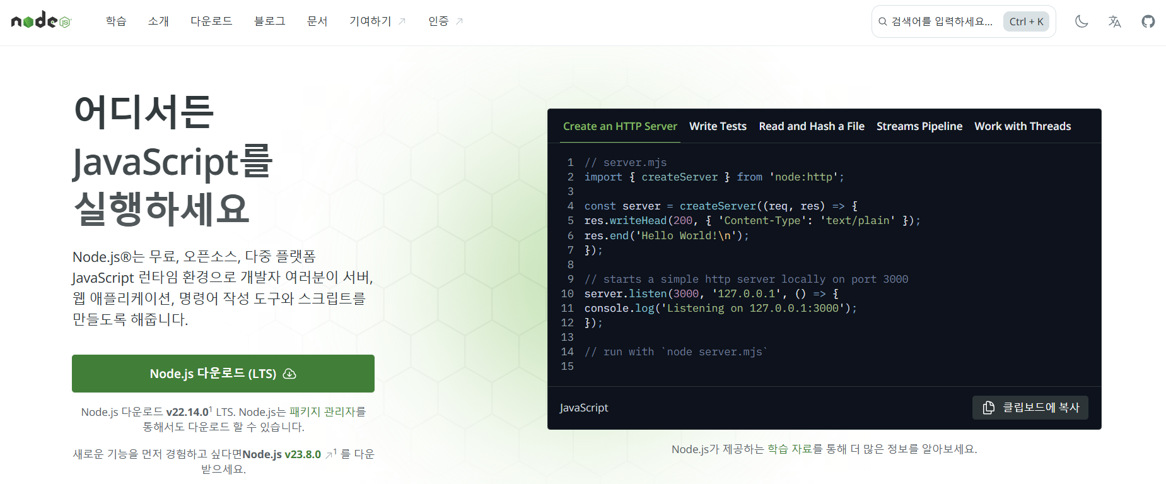
Task: Click the '// run with node server.mjs' comment
Action: pyautogui.click(x=676, y=352)
